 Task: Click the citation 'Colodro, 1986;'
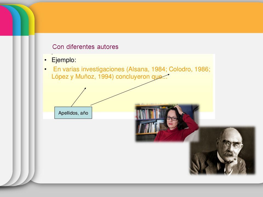(190, 69)
